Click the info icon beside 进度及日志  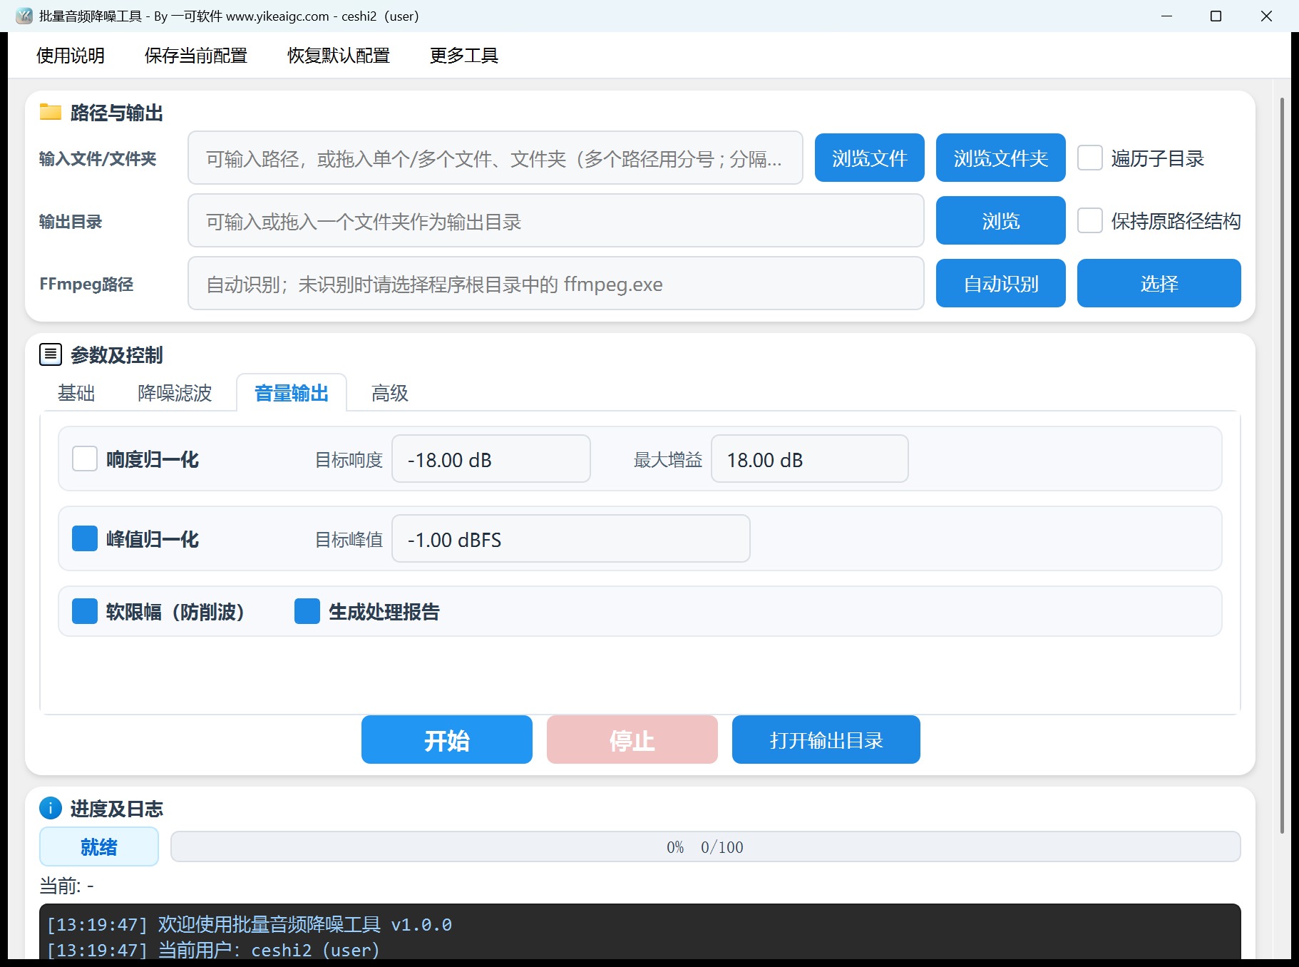pyautogui.click(x=50, y=808)
